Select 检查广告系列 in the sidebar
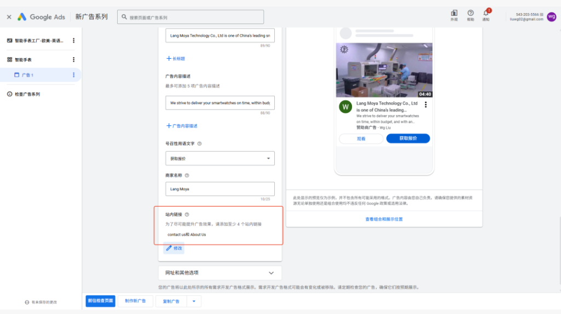Viewport: 561px width, 314px height. coord(27,94)
